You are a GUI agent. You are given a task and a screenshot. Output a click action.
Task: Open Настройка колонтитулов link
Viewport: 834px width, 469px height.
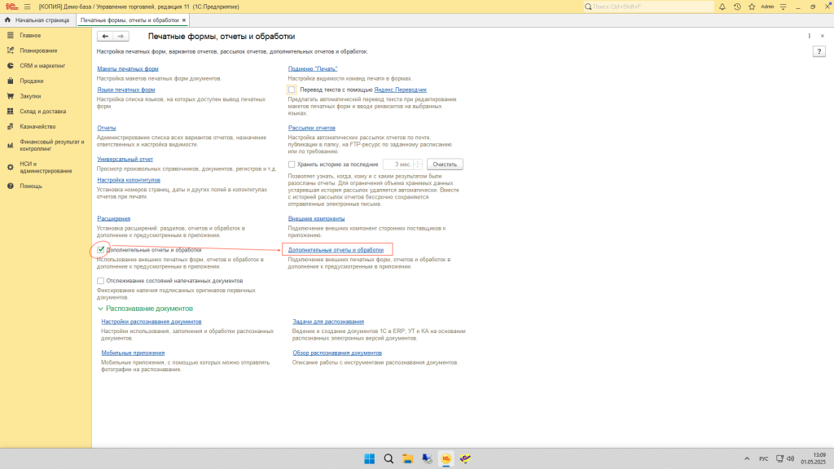(129, 180)
